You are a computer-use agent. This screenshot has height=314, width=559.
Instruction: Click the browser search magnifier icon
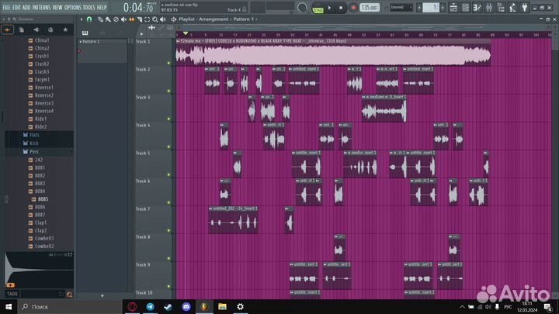click(69, 295)
